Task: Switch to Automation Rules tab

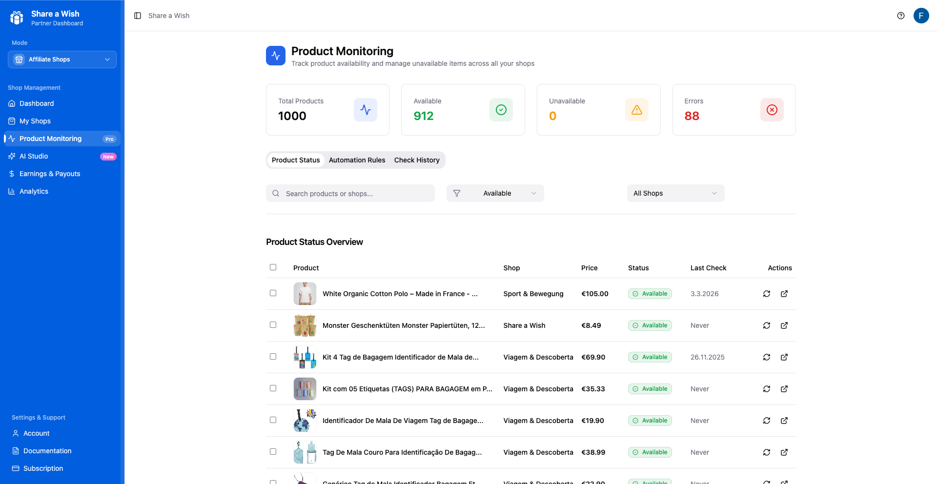Action: point(357,160)
